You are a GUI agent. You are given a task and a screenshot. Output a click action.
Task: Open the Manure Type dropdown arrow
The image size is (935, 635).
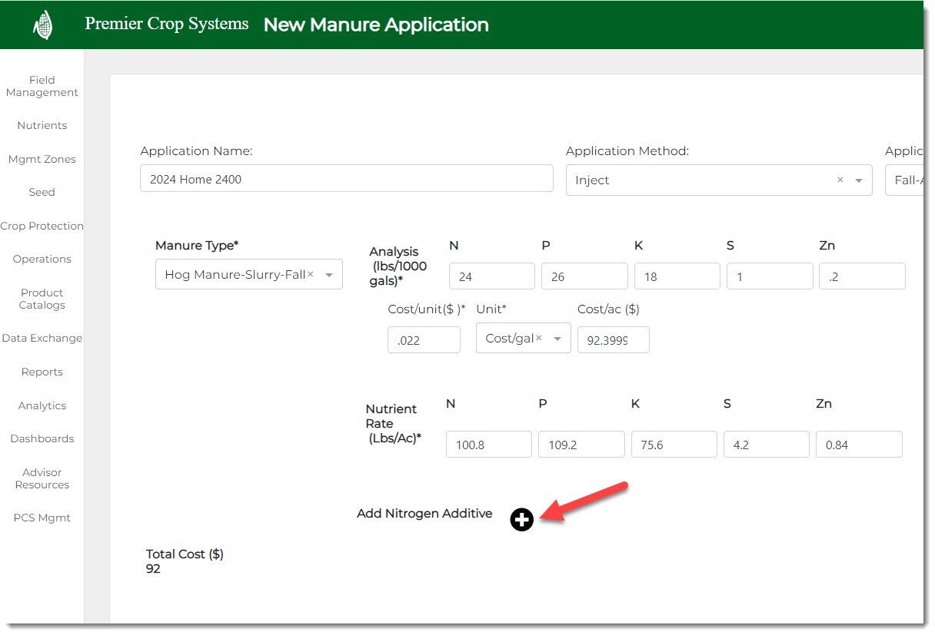click(329, 275)
